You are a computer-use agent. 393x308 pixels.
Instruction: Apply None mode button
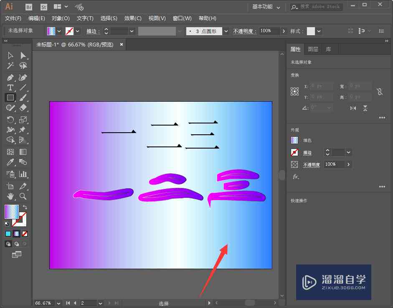click(25, 234)
